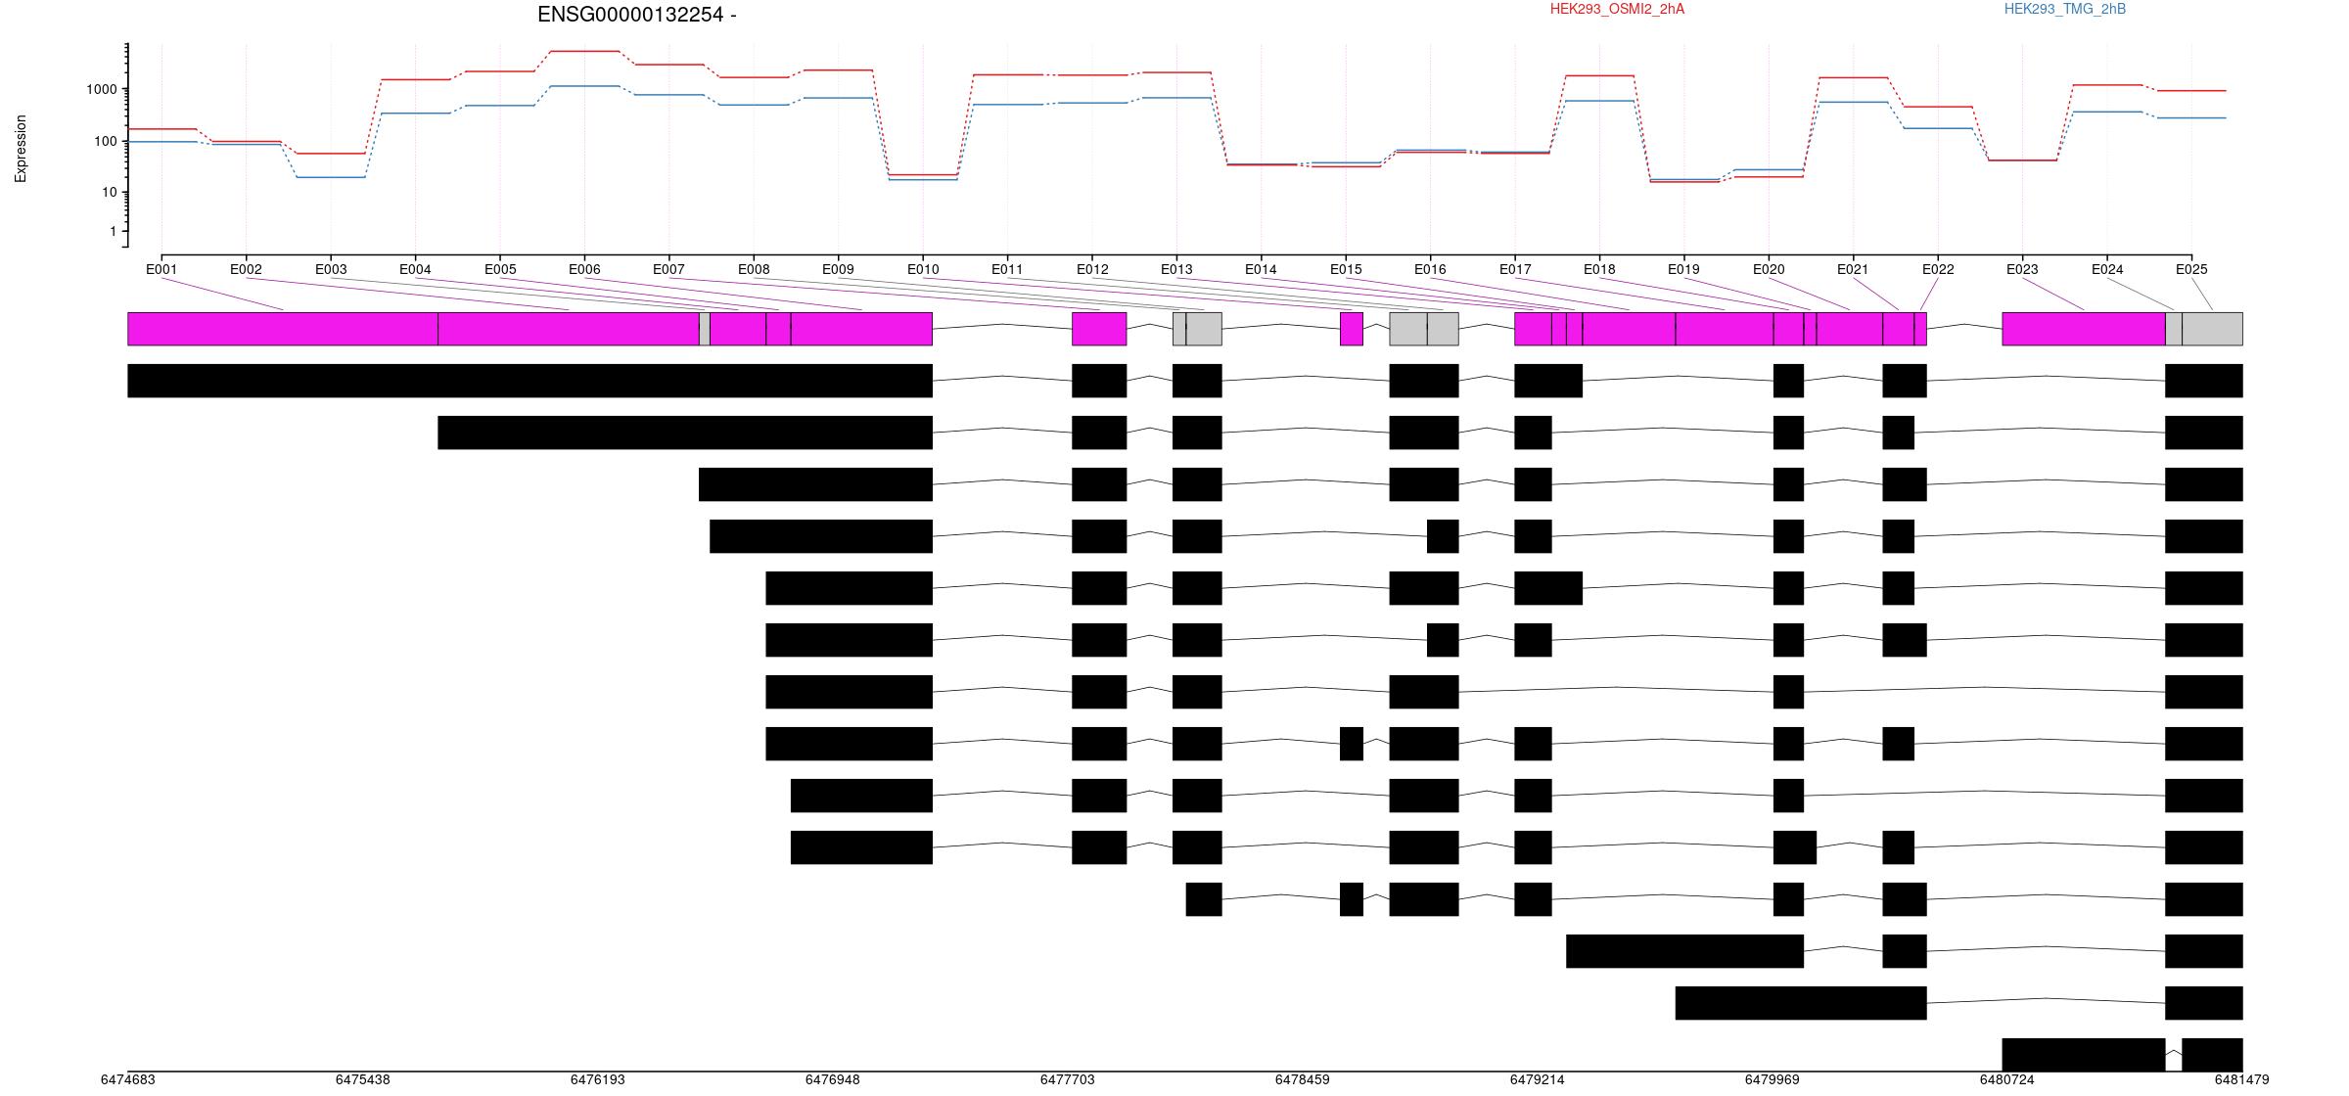Click genomic coordinate 6480724
Viewport: 2349px width, 1096px height.
click(2007, 1079)
